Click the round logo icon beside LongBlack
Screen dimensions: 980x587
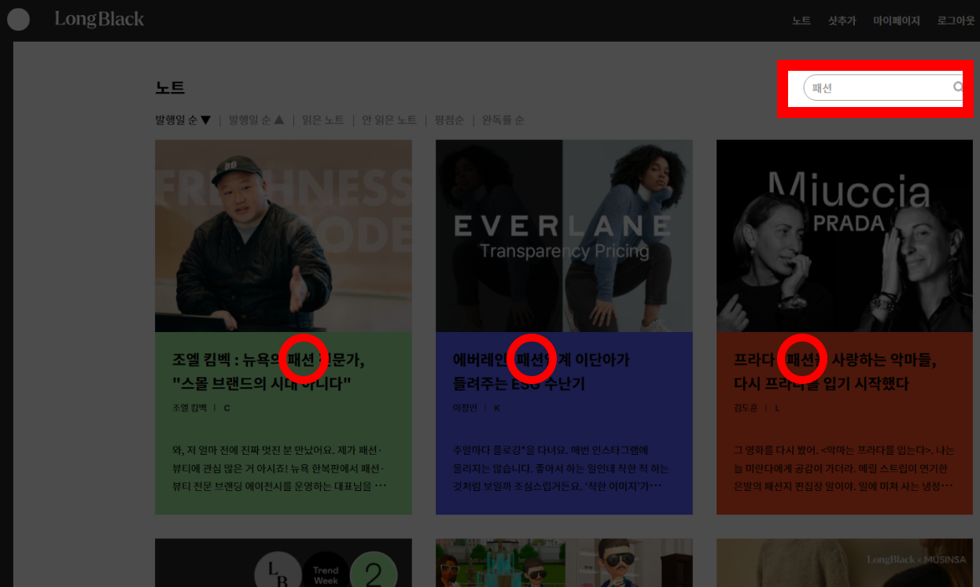(18, 20)
